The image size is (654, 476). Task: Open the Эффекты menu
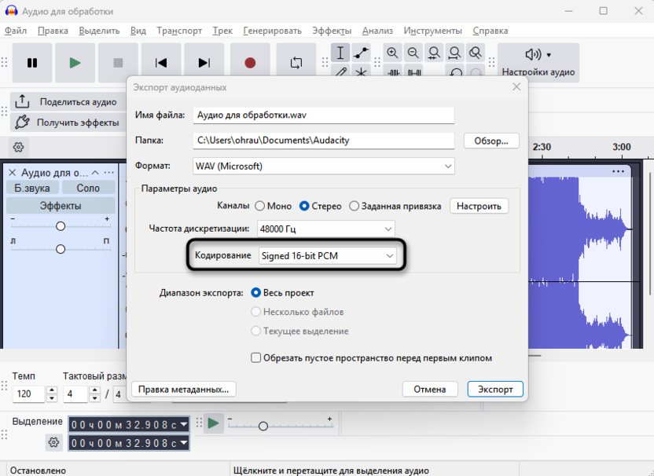click(332, 31)
